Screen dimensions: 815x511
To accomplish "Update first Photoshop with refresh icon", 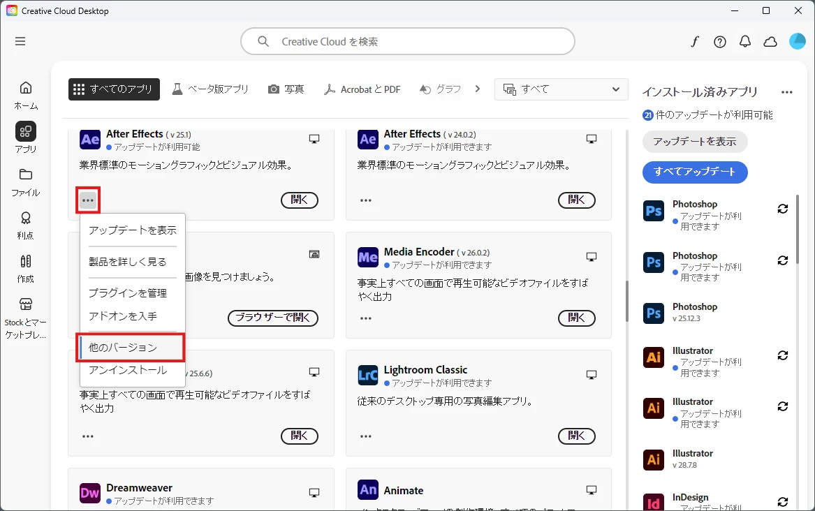I will click(783, 209).
